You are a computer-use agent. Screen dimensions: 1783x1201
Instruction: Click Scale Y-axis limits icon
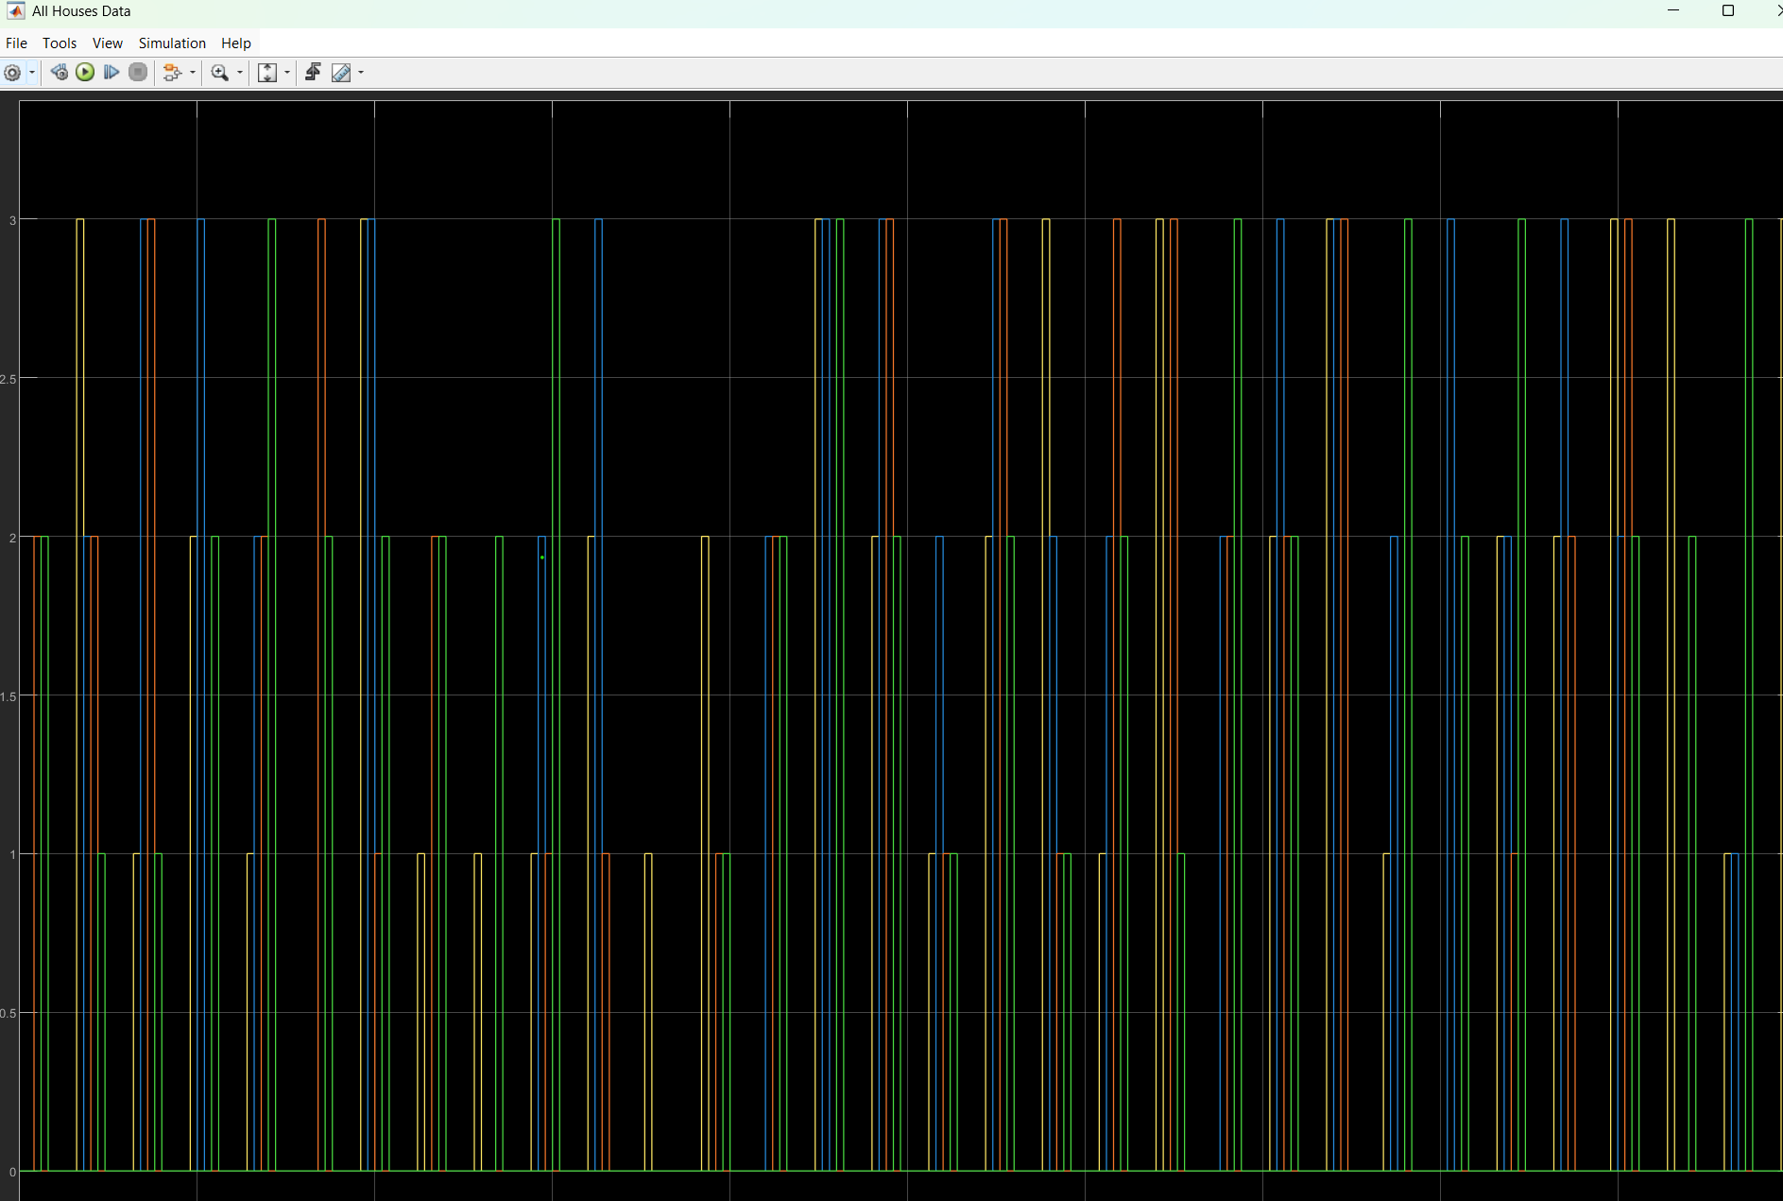267,73
